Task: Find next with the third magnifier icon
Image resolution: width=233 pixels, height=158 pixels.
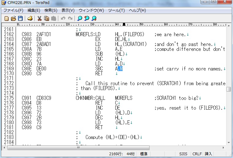Action: [x=94, y=18]
